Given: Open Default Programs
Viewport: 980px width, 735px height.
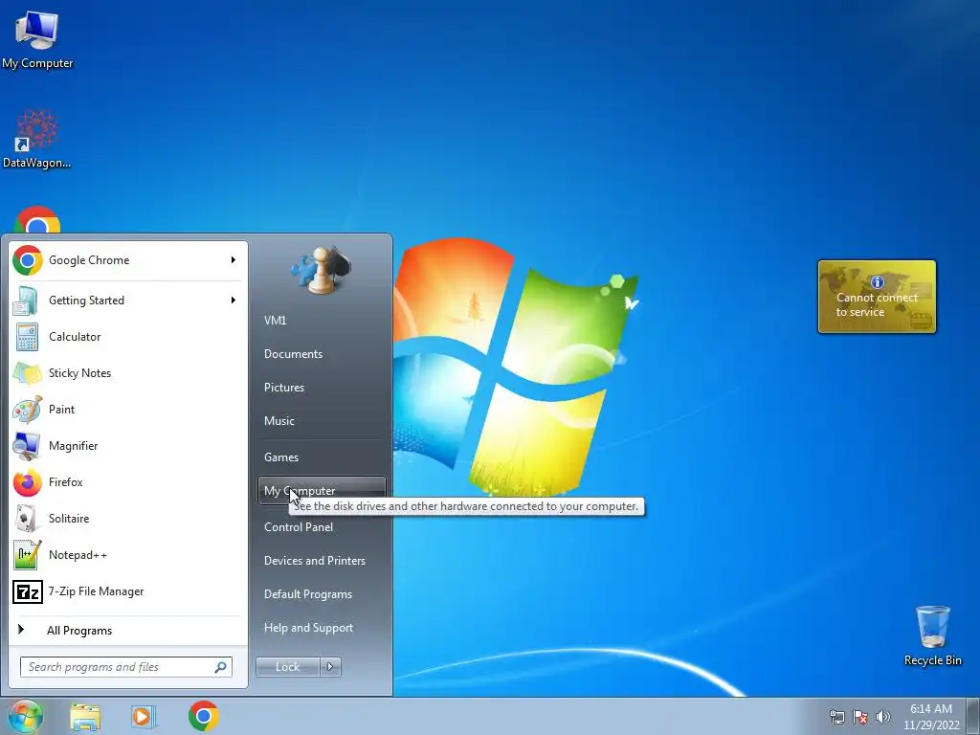Looking at the screenshot, I should tap(307, 594).
